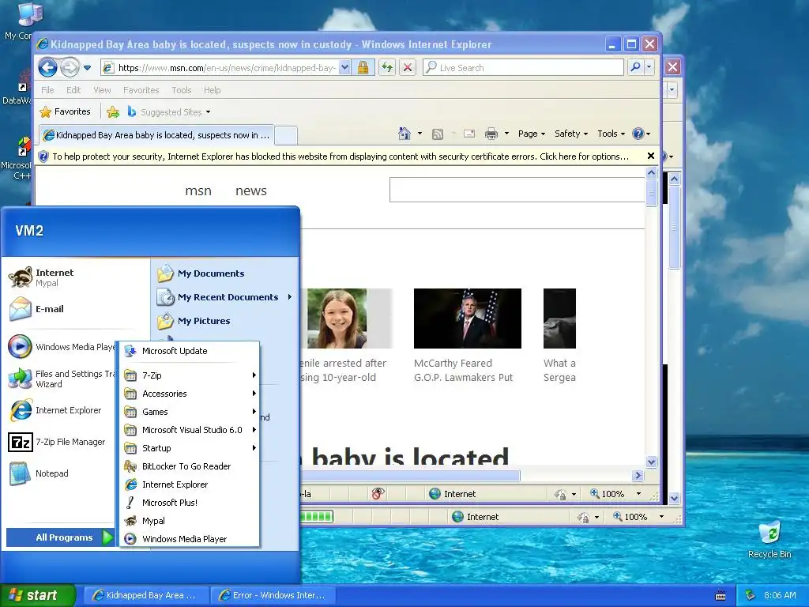The width and height of the screenshot is (809, 607).
Task: Click the news section link
Action: point(250,191)
